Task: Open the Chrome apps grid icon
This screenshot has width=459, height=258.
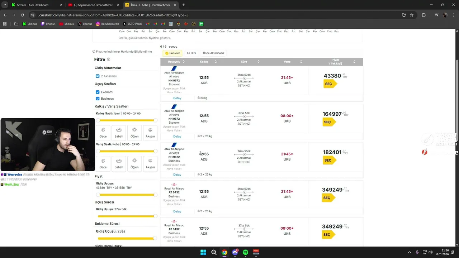Action: coord(5,24)
